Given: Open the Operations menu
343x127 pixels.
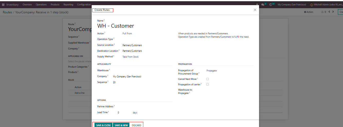Looking at the screenshot, I should coord(41,5).
